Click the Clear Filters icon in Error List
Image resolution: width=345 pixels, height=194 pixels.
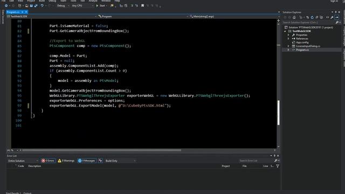(x=100, y=161)
